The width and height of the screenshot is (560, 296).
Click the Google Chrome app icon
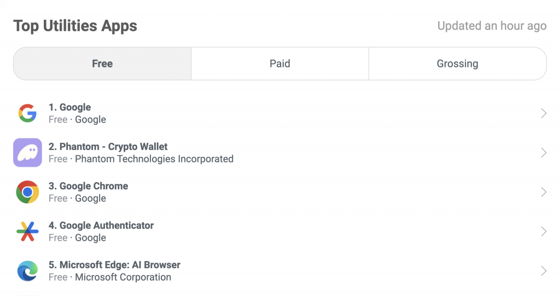(27, 192)
